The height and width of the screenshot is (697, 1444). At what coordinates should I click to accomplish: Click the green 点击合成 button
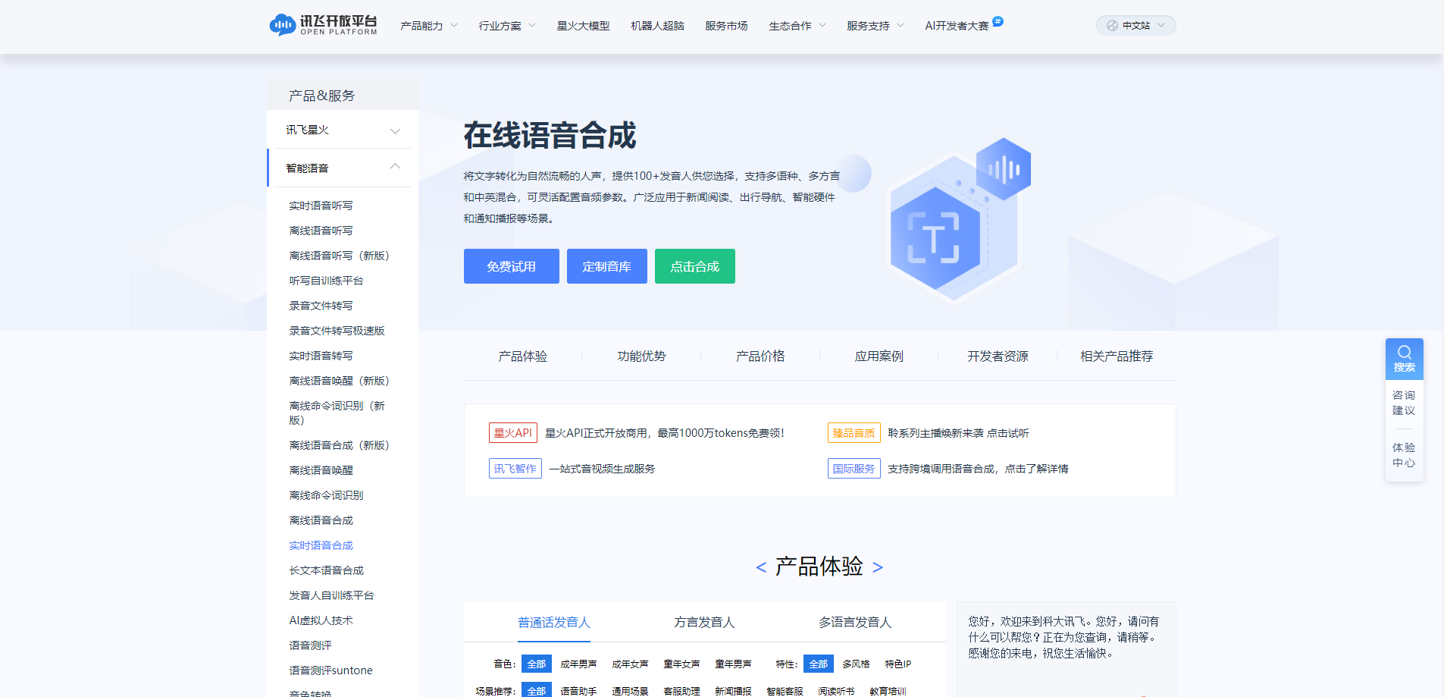pos(694,266)
